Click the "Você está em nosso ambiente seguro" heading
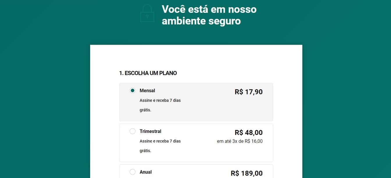Image resolution: width=391 pixels, height=178 pixels. click(x=209, y=15)
